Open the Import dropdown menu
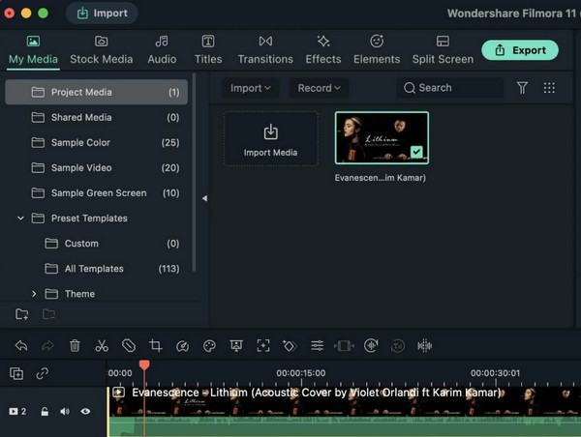 pyautogui.click(x=250, y=88)
